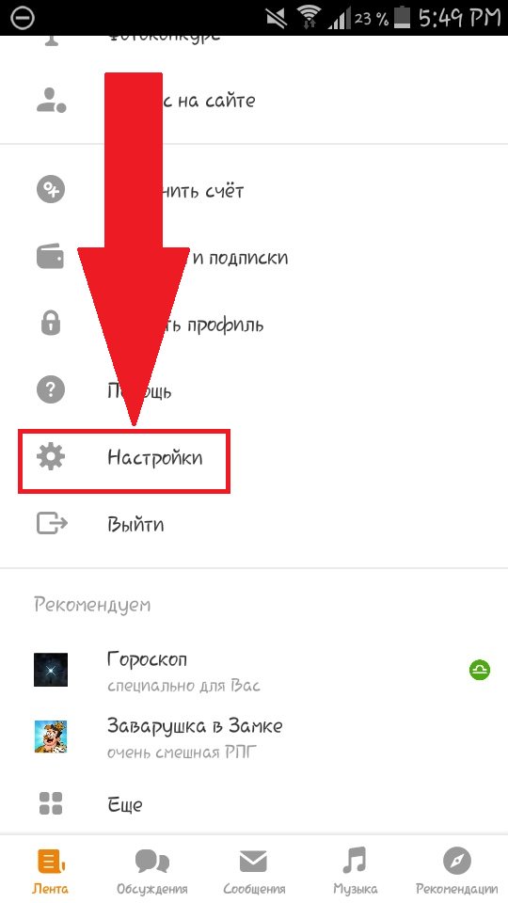
Task: Tap the OK coin icon to top up account
Action: (51, 189)
